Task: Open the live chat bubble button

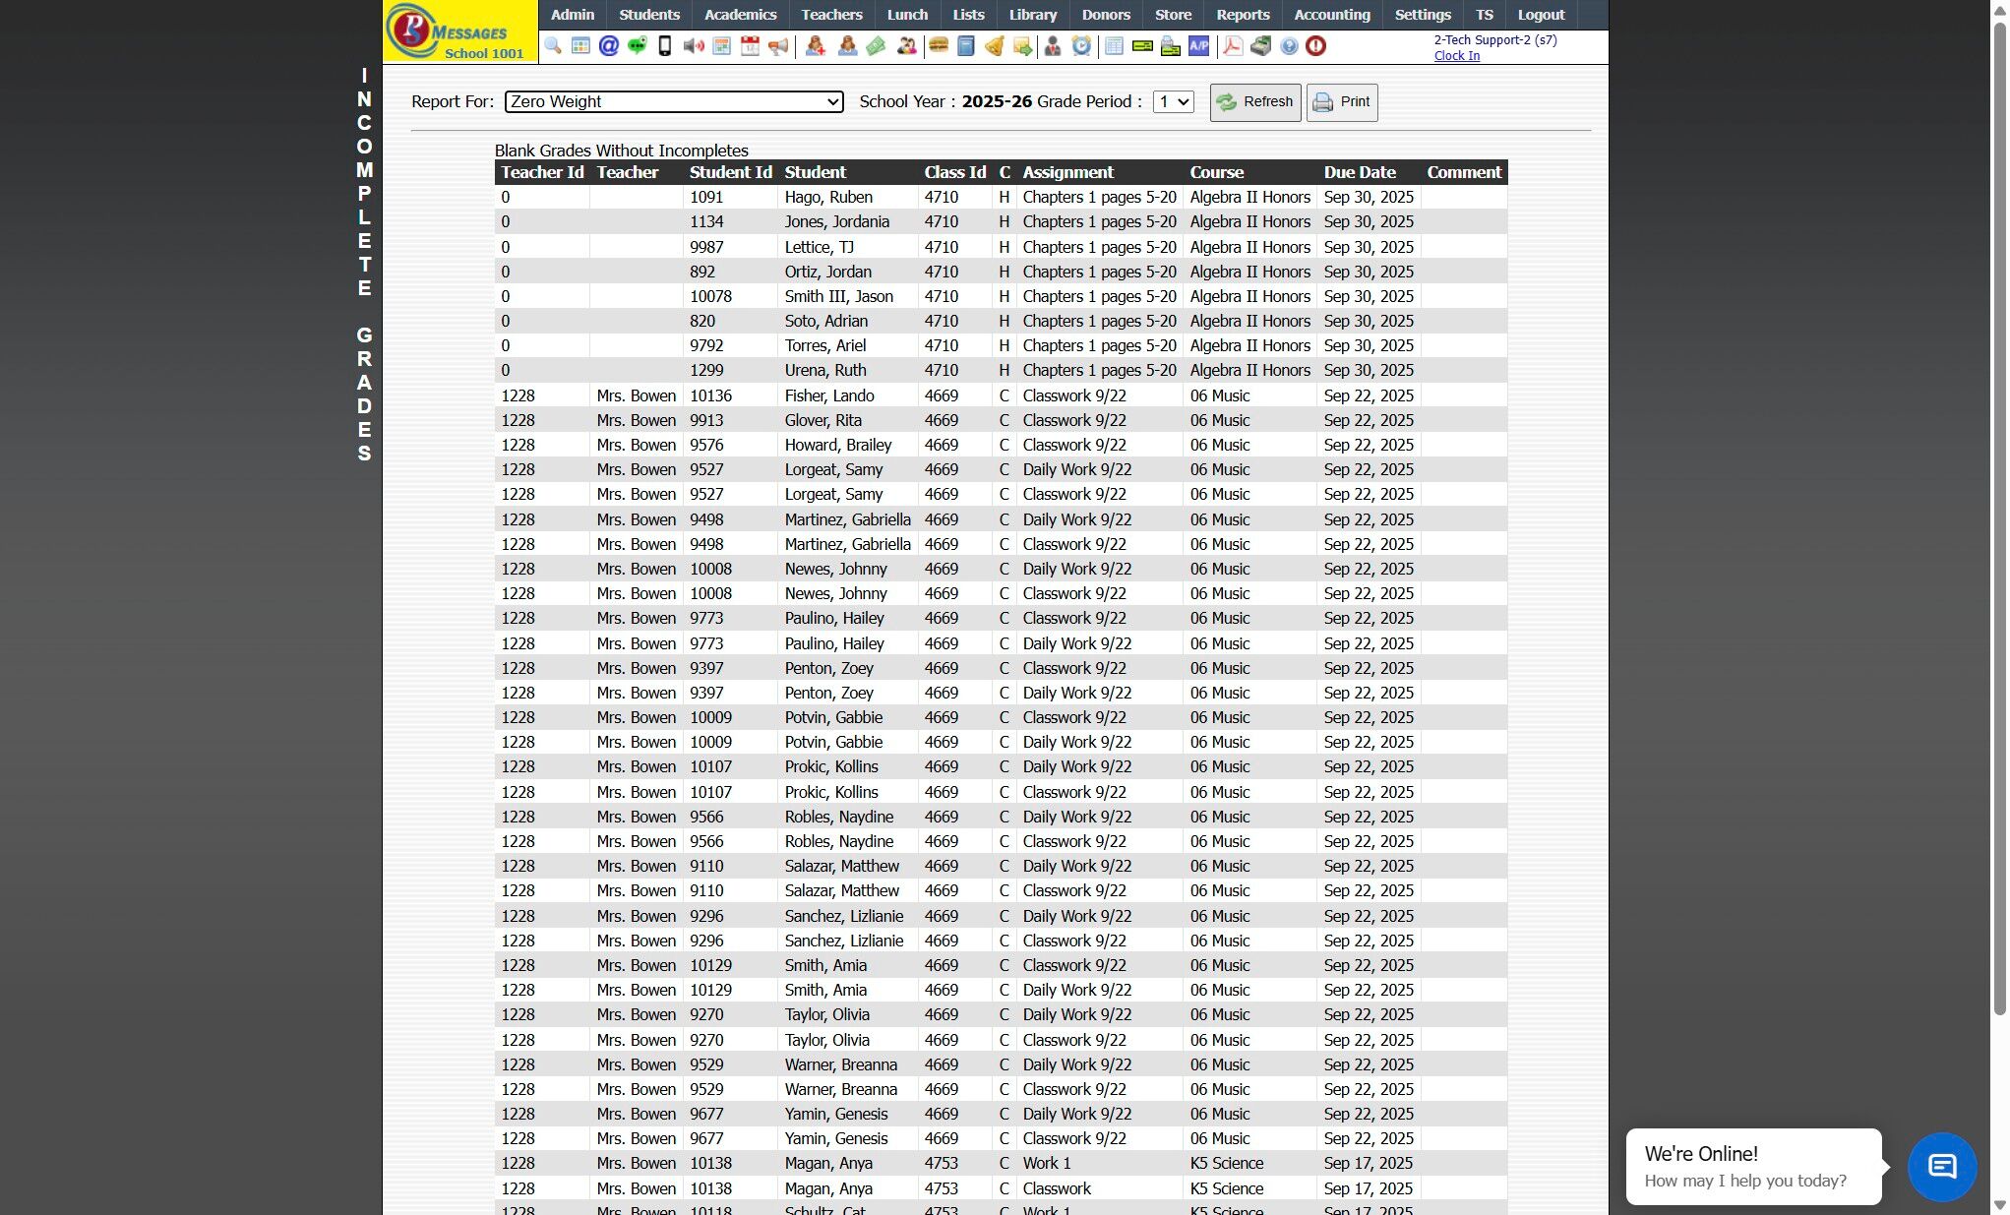Action: coord(1941,1167)
